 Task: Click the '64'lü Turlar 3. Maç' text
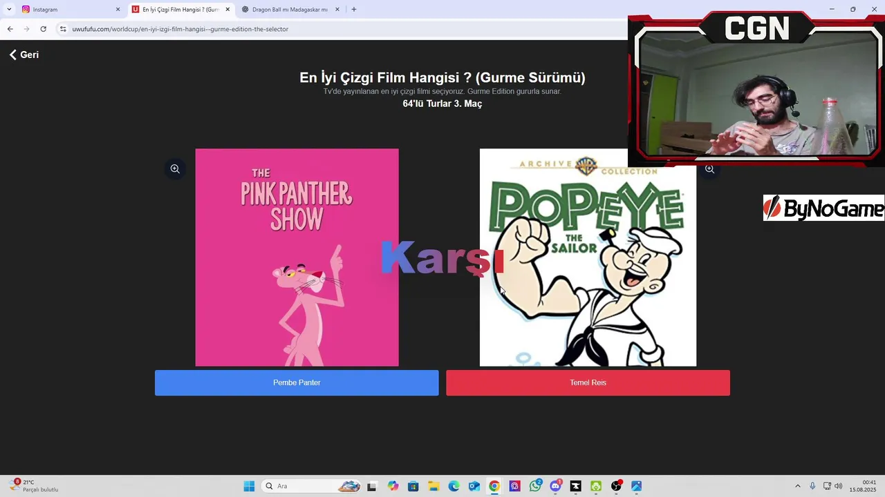(x=442, y=104)
